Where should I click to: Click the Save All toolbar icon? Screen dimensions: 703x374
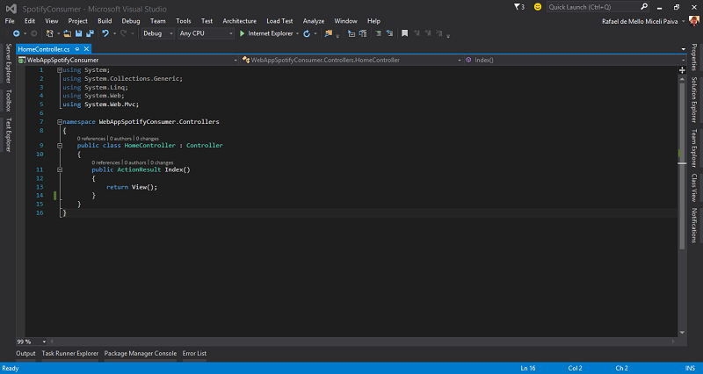[x=90, y=33]
